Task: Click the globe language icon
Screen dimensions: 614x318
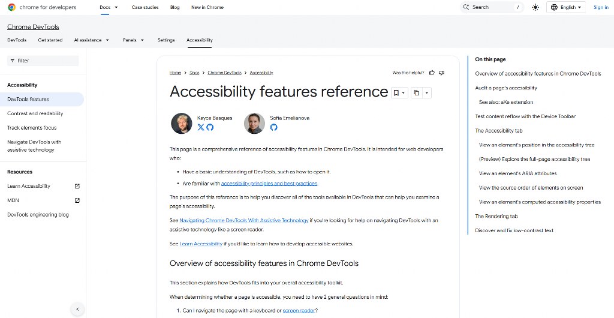Action: pos(554,7)
